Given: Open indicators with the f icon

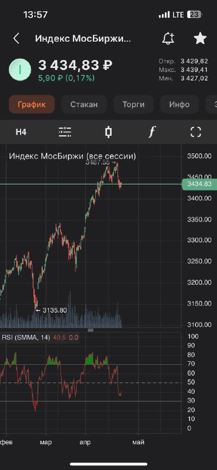Looking at the screenshot, I should point(152,132).
